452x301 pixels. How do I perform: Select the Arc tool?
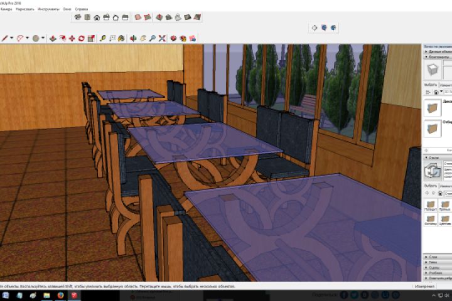click(20, 38)
